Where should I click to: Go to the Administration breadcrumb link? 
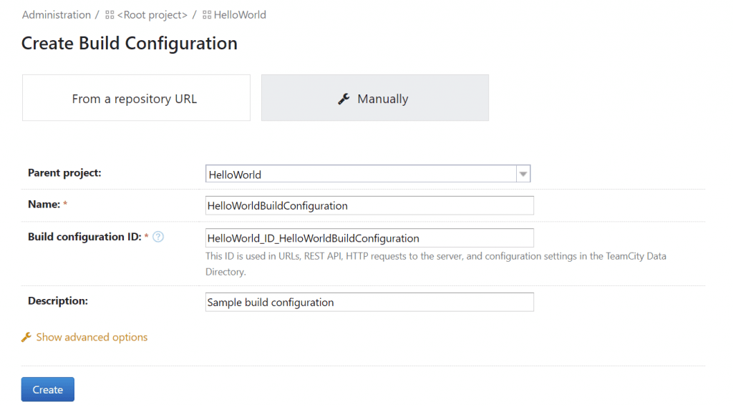point(57,15)
